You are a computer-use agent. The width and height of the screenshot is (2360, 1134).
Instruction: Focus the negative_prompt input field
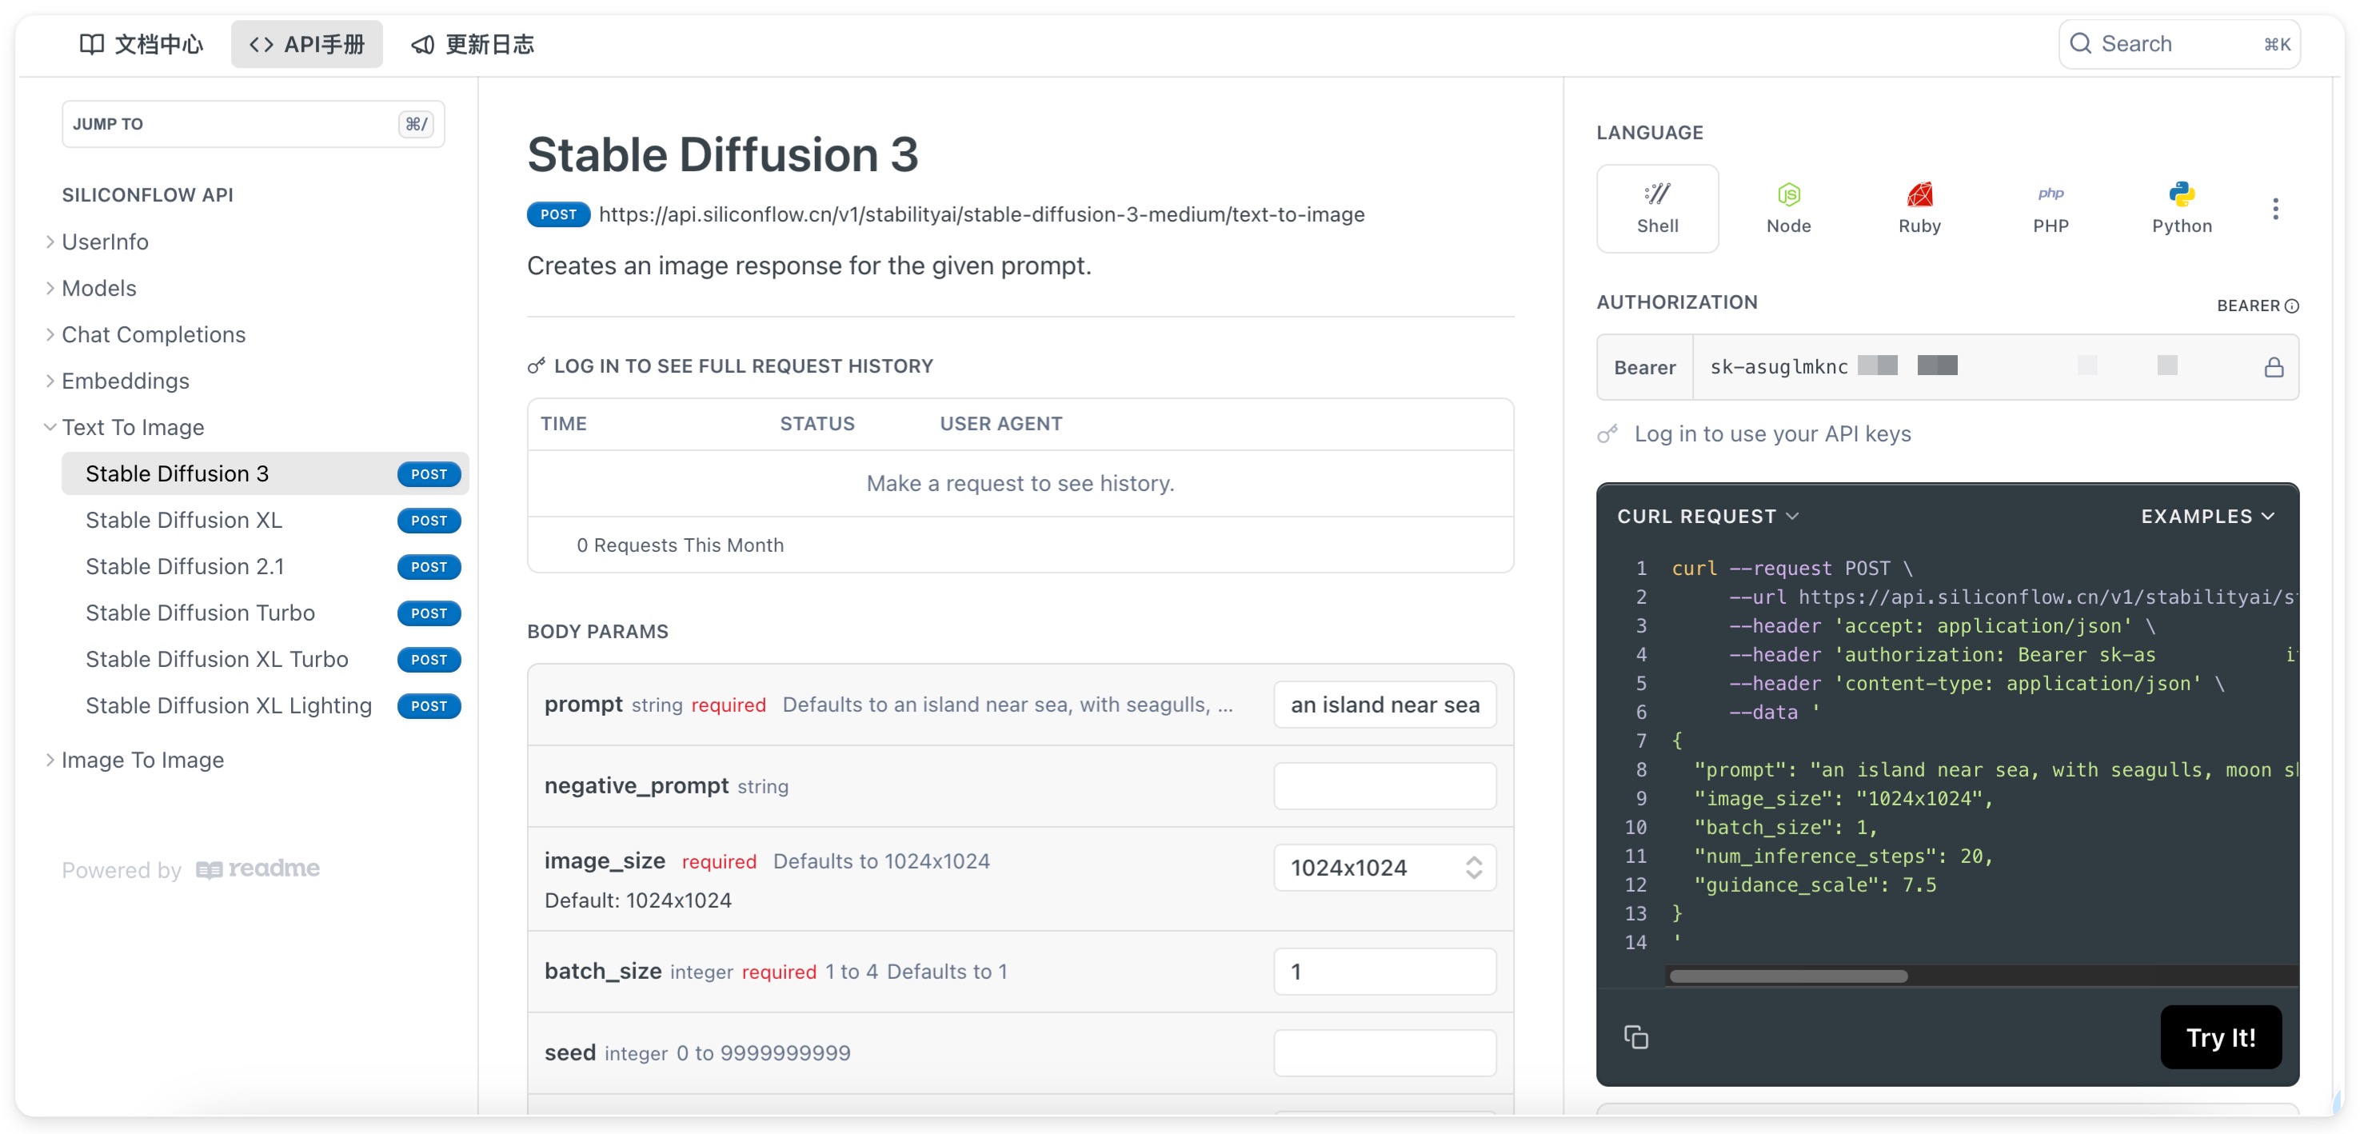pyautogui.click(x=1384, y=785)
